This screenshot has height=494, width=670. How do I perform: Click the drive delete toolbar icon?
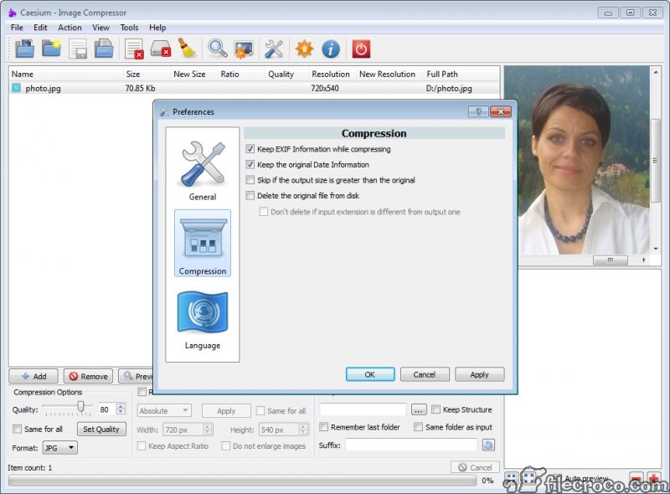[x=161, y=49]
